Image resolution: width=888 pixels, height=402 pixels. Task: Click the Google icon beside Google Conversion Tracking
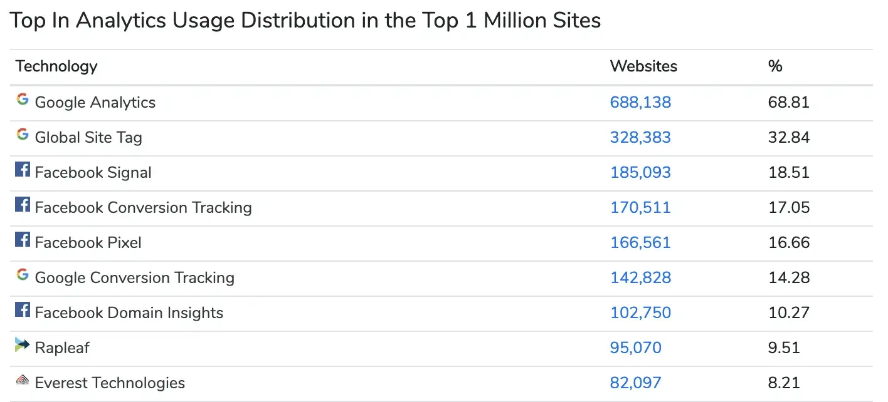pyautogui.click(x=23, y=274)
